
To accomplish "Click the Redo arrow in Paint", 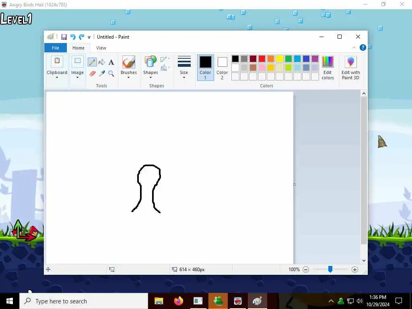I will click(x=82, y=37).
